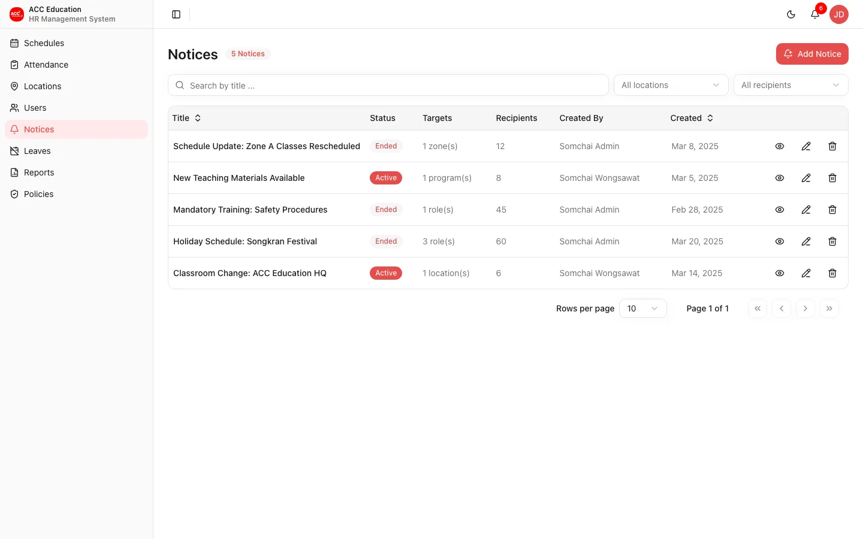Delete Schedule Update Zone A notice

[x=832, y=146]
